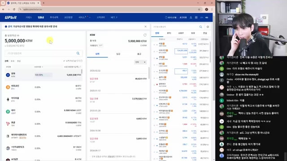Screen dimensions: 287x161
Task: Refresh the KRW balance panel
Action: coord(145,35)
